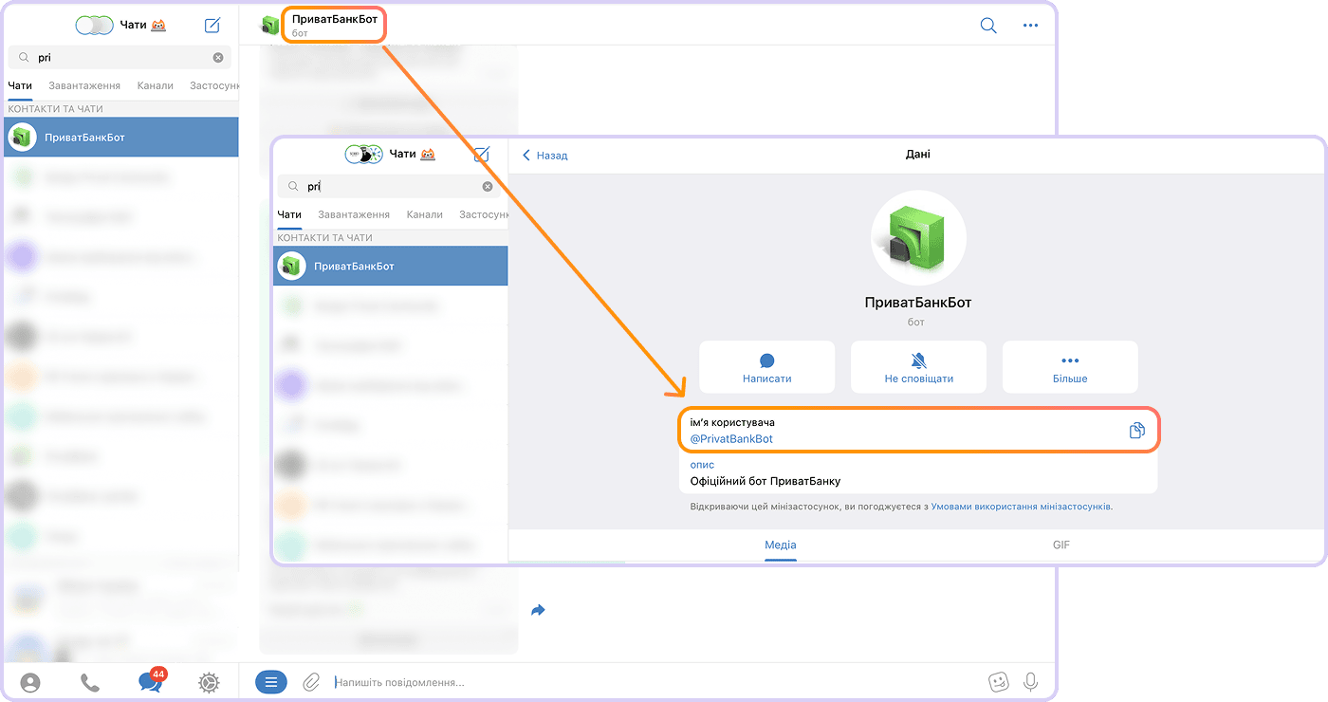1328x702 pixels.
Task: Focus the search field in front window
Action: [390, 187]
